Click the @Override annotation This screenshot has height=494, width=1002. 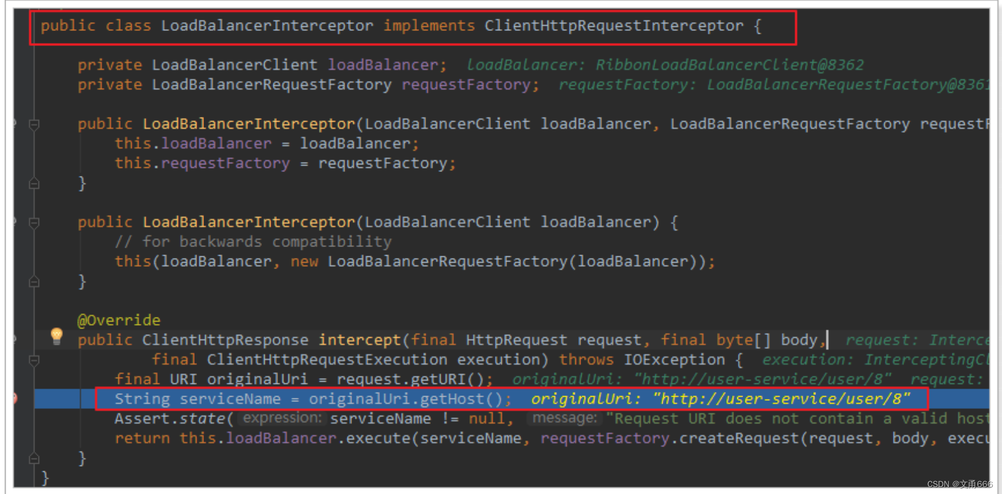119,320
